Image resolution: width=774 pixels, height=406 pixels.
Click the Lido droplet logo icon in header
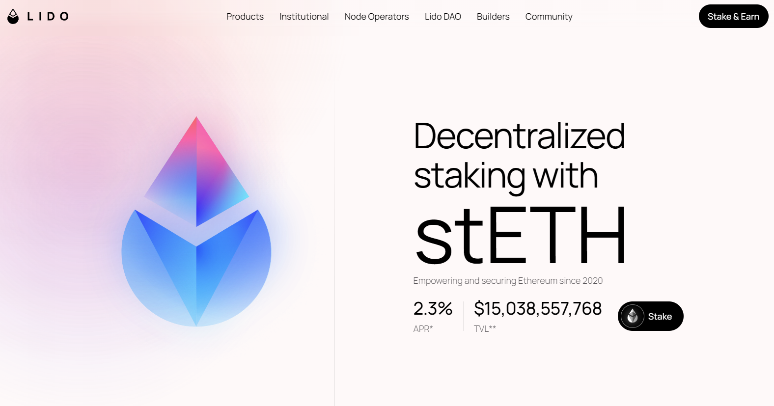point(13,16)
